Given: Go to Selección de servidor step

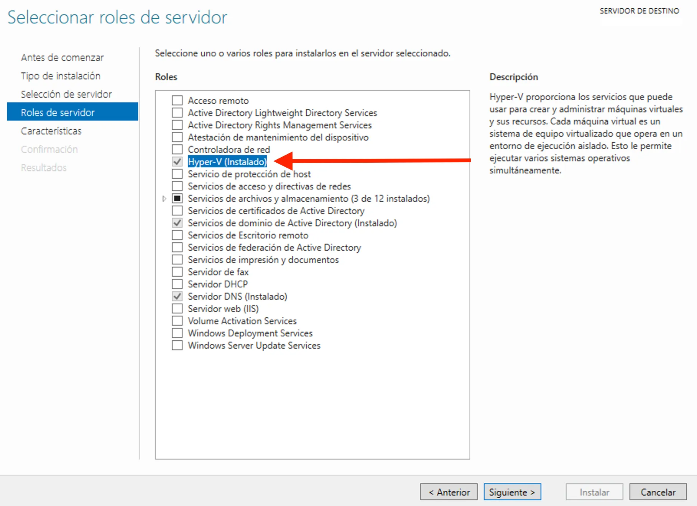Looking at the screenshot, I should (x=66, y=94).
